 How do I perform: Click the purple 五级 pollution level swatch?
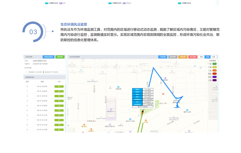click(214, 77)
